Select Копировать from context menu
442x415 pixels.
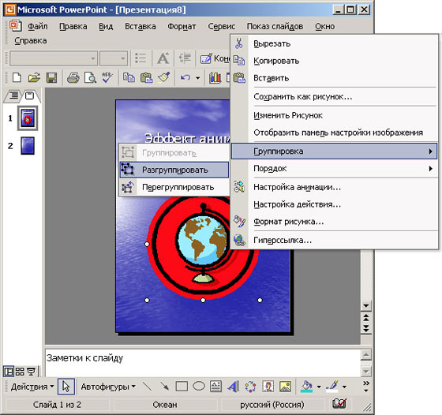click(x=335, y=61)
